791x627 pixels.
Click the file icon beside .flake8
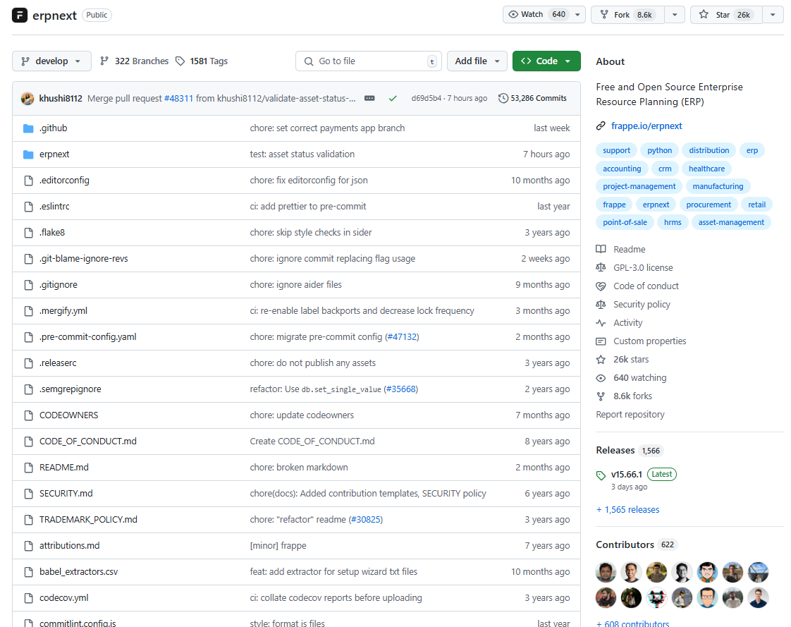click(29, 233)
